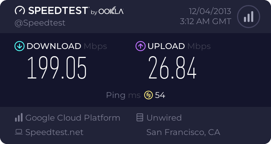Image resolution: width=271 pixels, height=144 pixels.
Task: Click the cyan download arrow icon
Action: pos(20,46)
